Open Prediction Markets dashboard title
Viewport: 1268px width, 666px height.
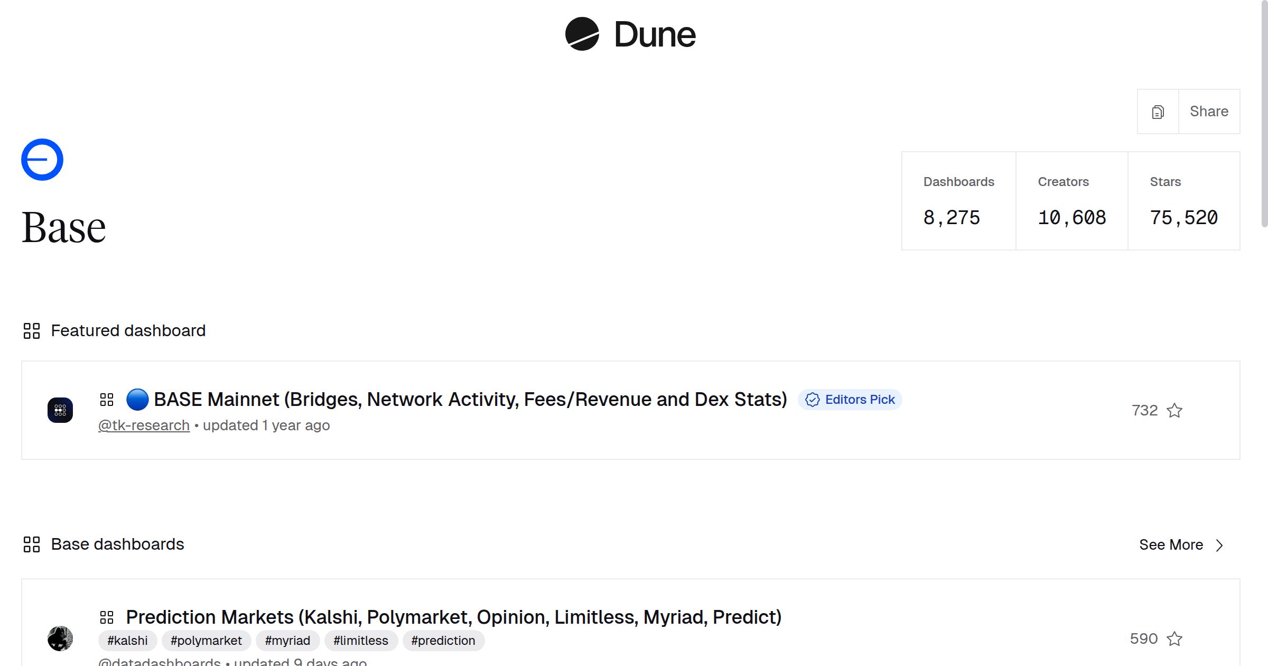[453, 617]
